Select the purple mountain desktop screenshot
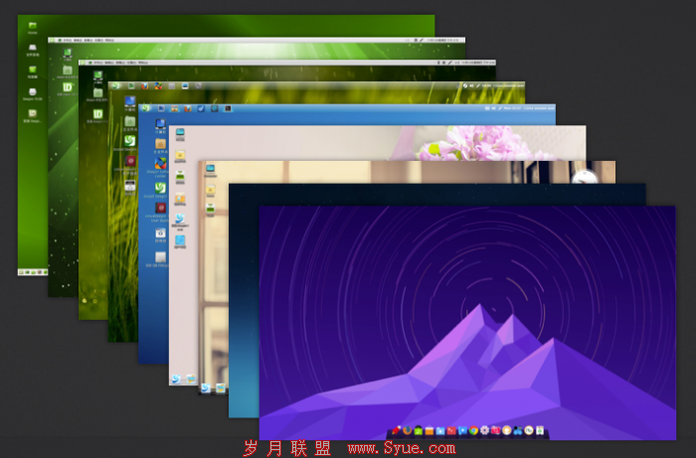Viewport: 696px width, 458px height. [467, 322]
